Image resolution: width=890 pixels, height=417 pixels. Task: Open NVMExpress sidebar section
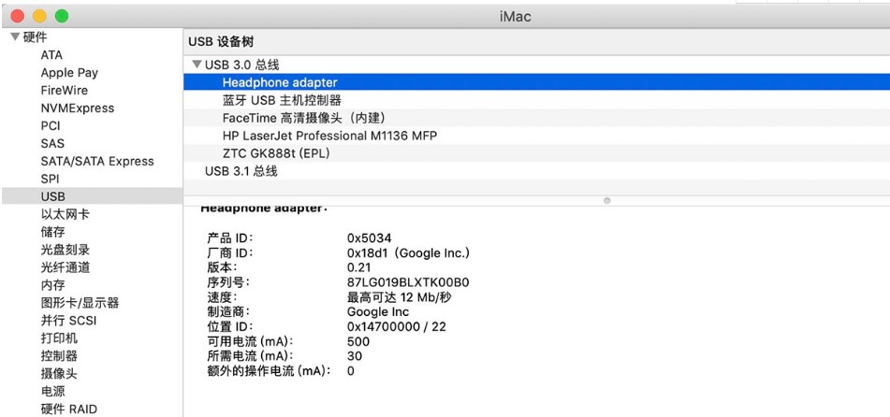point(78,108)
